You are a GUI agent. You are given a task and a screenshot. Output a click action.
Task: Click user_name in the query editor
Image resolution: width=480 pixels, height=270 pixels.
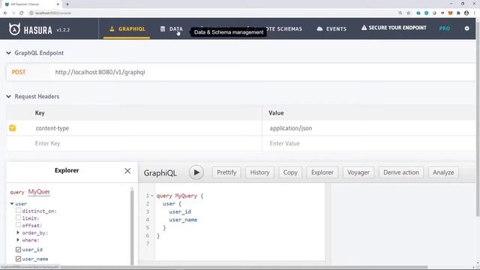[183, 220]
